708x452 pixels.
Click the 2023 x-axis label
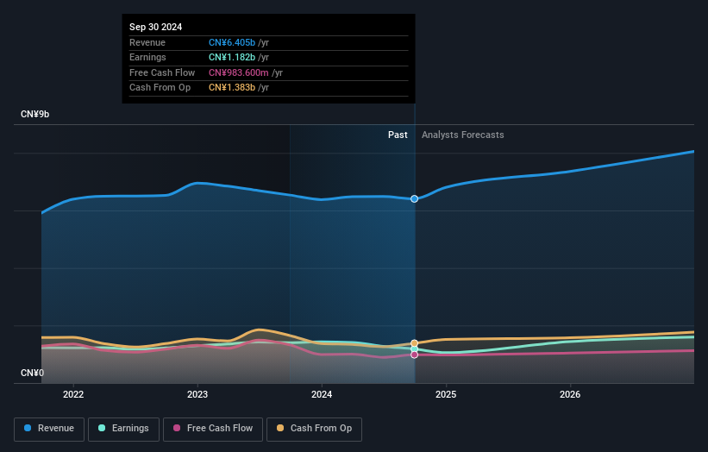pos(197,394)
